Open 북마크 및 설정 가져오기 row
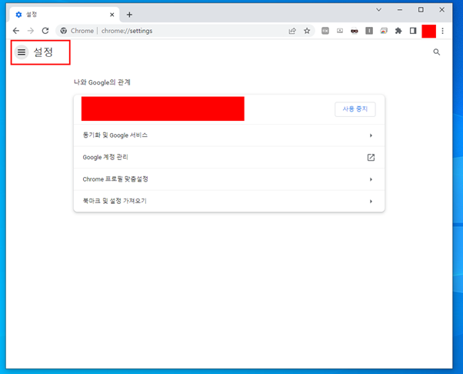The width and height of the screenshot is (463, 374). [229, 201]
